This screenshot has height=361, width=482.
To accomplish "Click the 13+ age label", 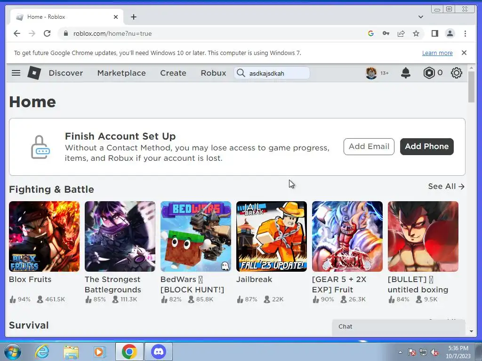I will click(385, 73).
